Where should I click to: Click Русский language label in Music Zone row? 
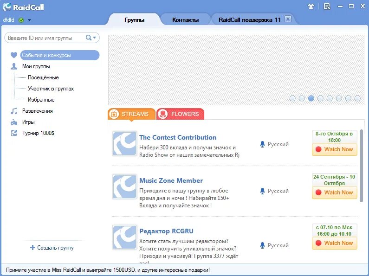pyautogui.click(x=278, y=191)
